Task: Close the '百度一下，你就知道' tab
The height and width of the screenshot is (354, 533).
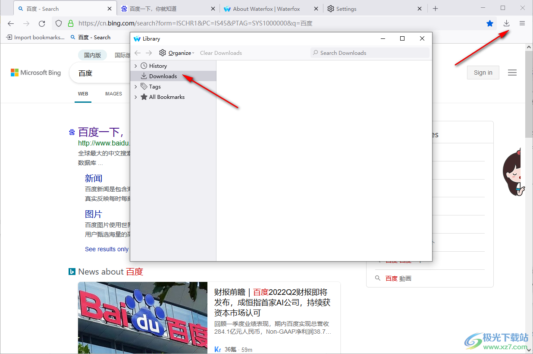Action: click(213, 9)
